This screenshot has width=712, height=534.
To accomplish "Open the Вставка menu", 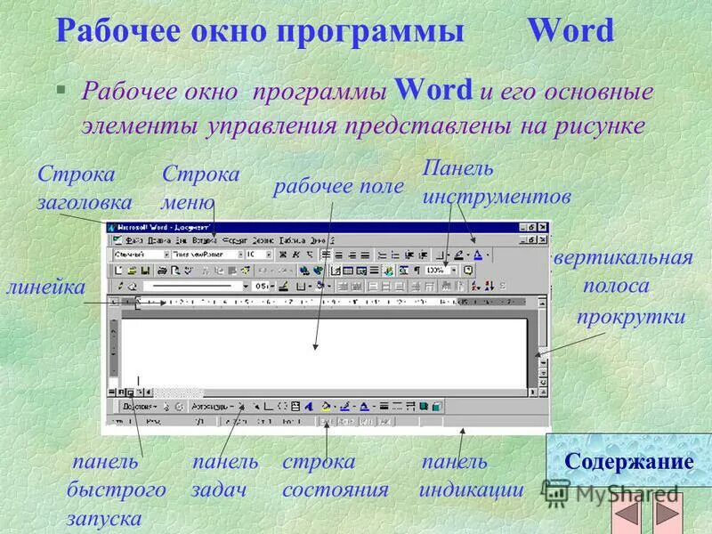I will click(x=205, y=240).
